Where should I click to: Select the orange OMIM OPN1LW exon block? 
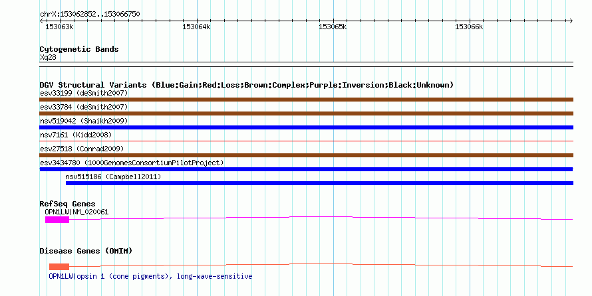point(59,267)
